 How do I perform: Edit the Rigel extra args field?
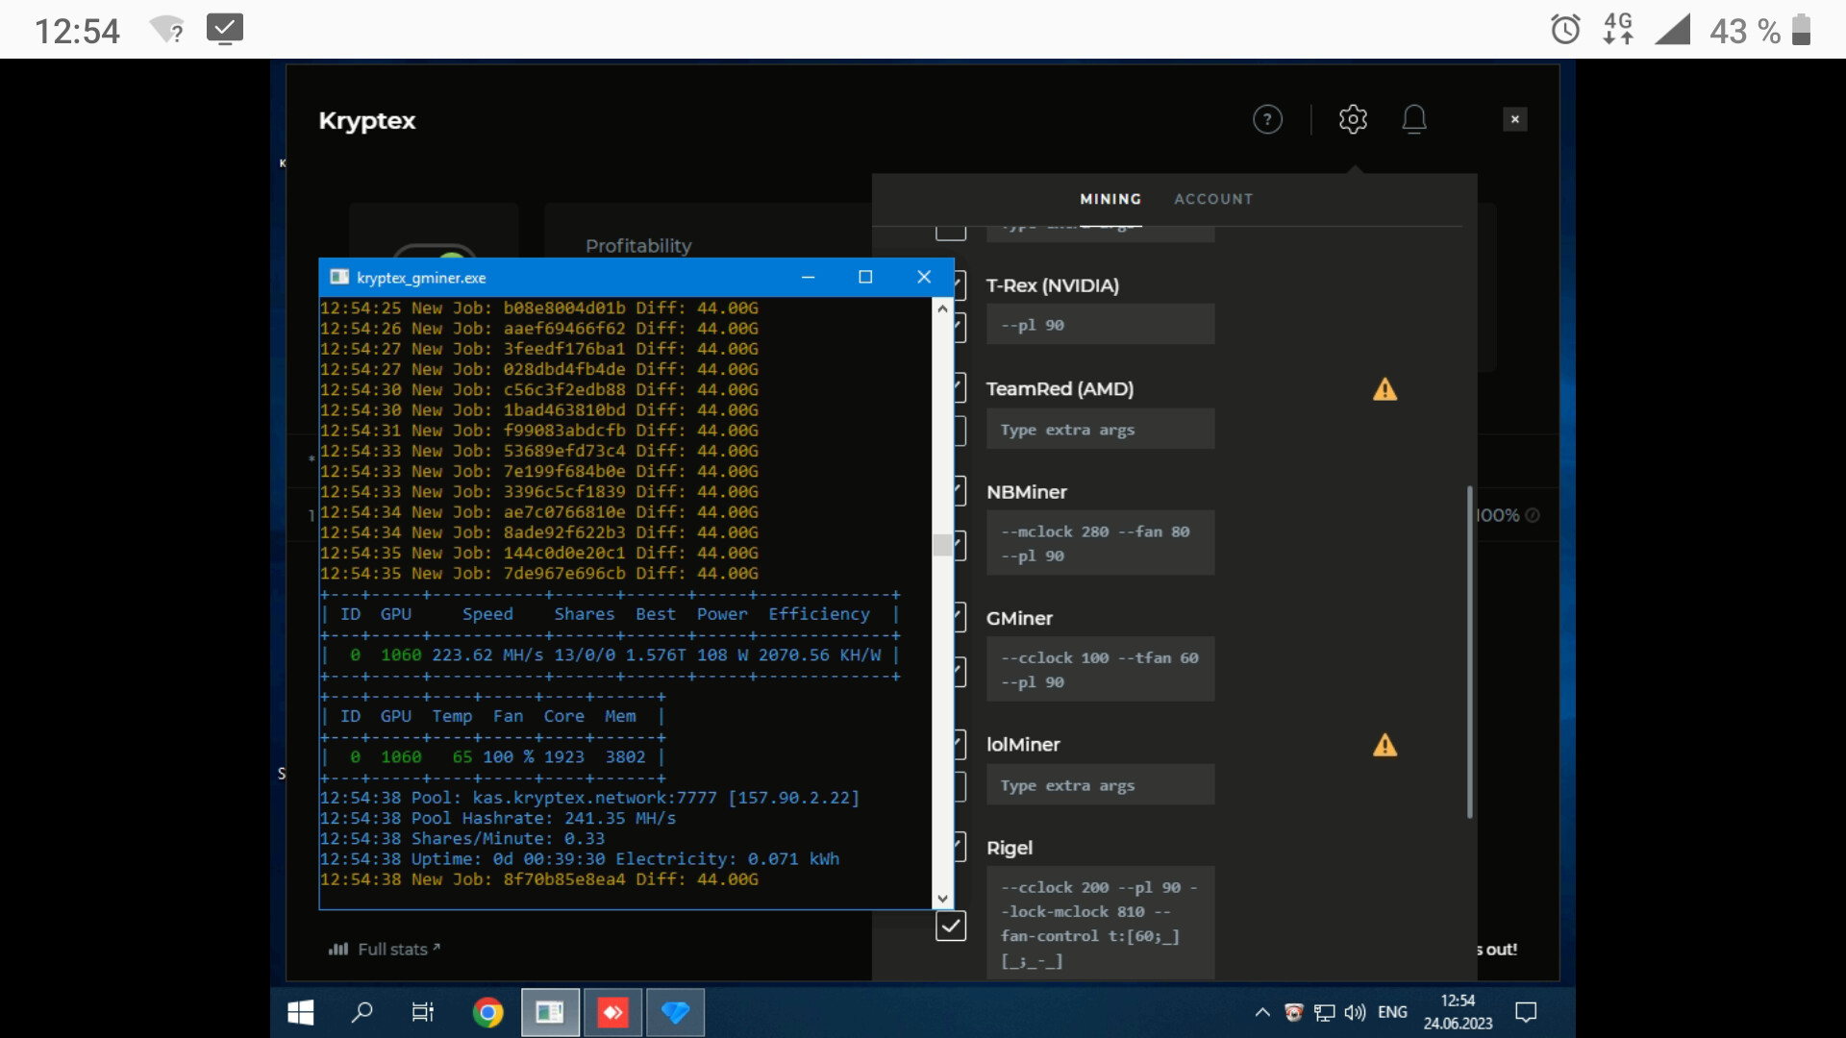click(1100, 924)
